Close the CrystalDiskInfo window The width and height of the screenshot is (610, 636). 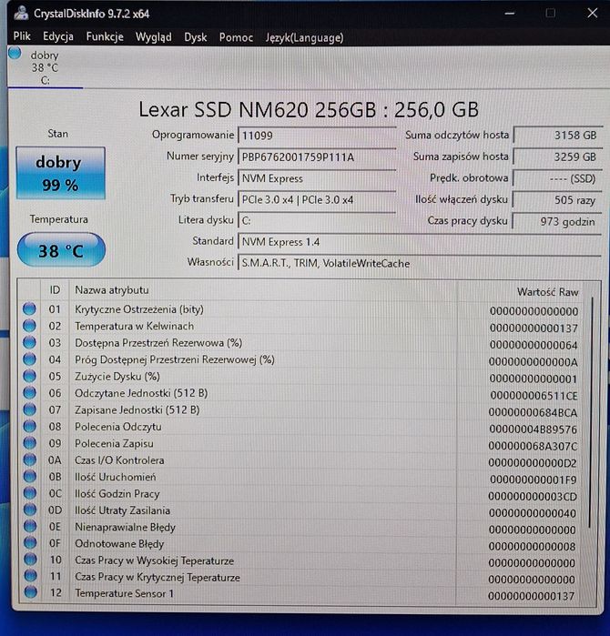click(593, 13)
